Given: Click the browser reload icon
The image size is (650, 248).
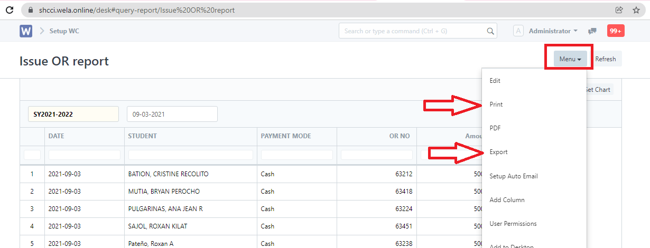Looking at the screenshot, I should coord(9,10).
